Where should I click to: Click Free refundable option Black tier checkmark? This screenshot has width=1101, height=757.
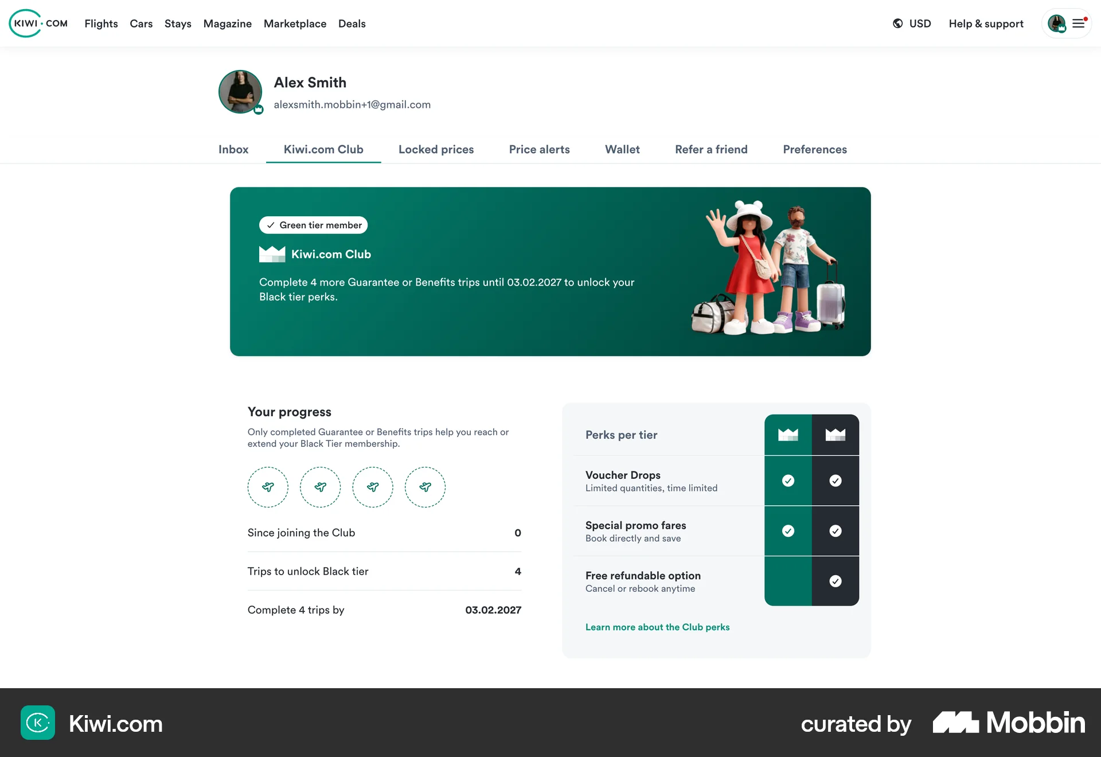click(x=835, y=581)
